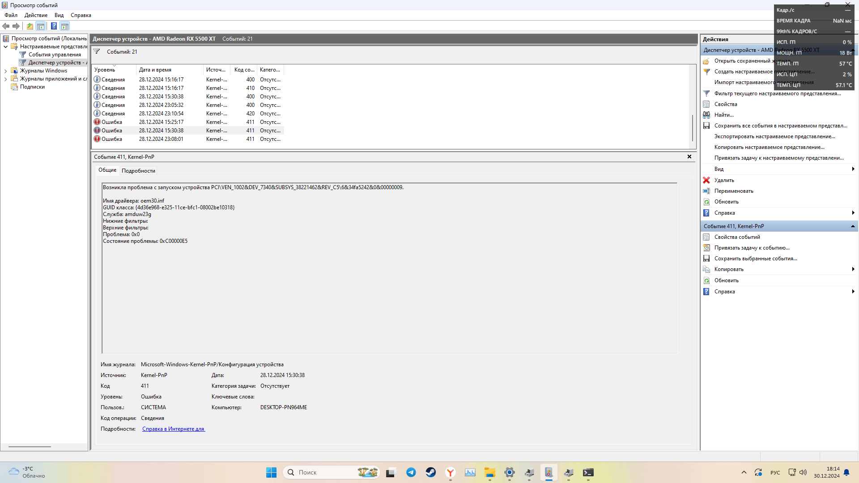The image size is (859, 483).
Task: Open Telegram from the taskbar
Action: click(411, 472)
